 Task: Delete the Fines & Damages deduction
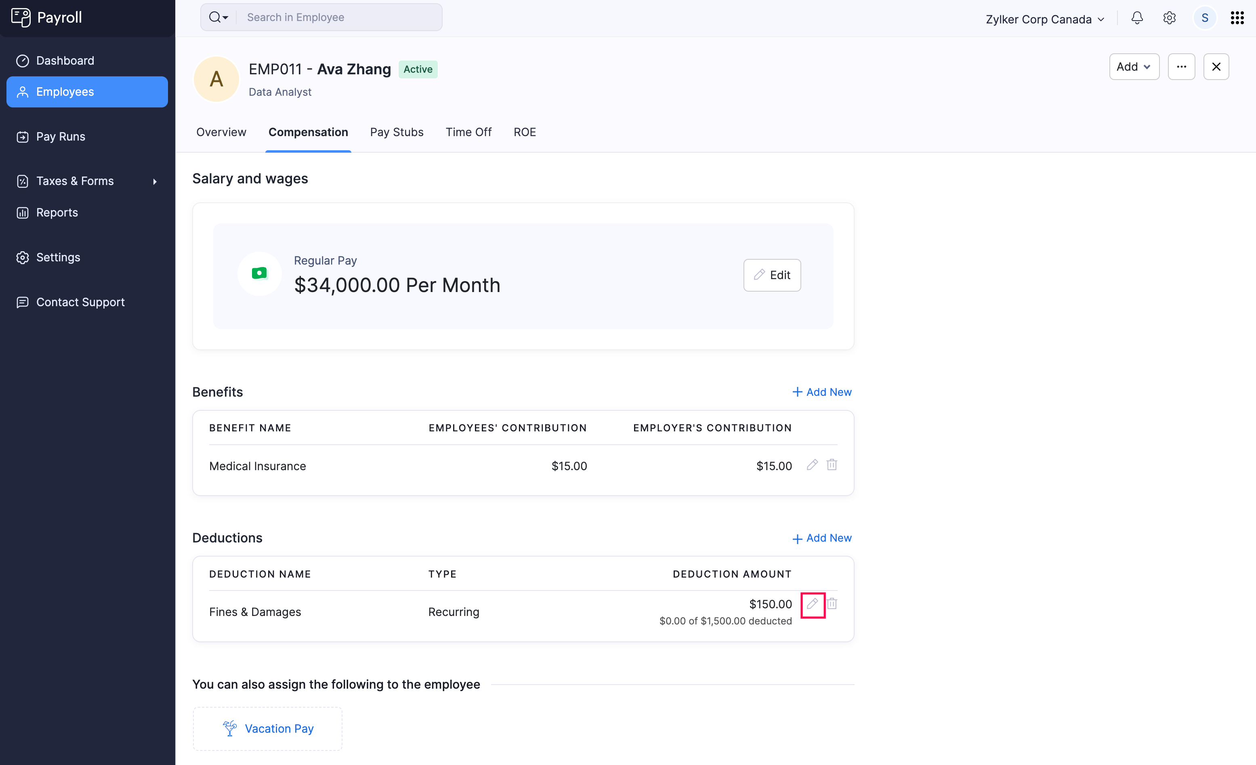[832, 605]
